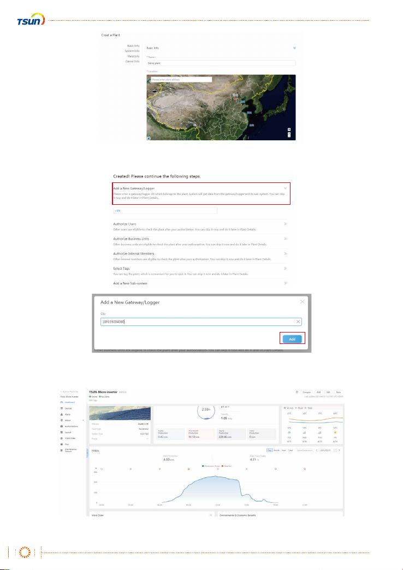Viewport: 403px width, 570px height.
Task: Click the Compare button
Action: click(306, 392)
